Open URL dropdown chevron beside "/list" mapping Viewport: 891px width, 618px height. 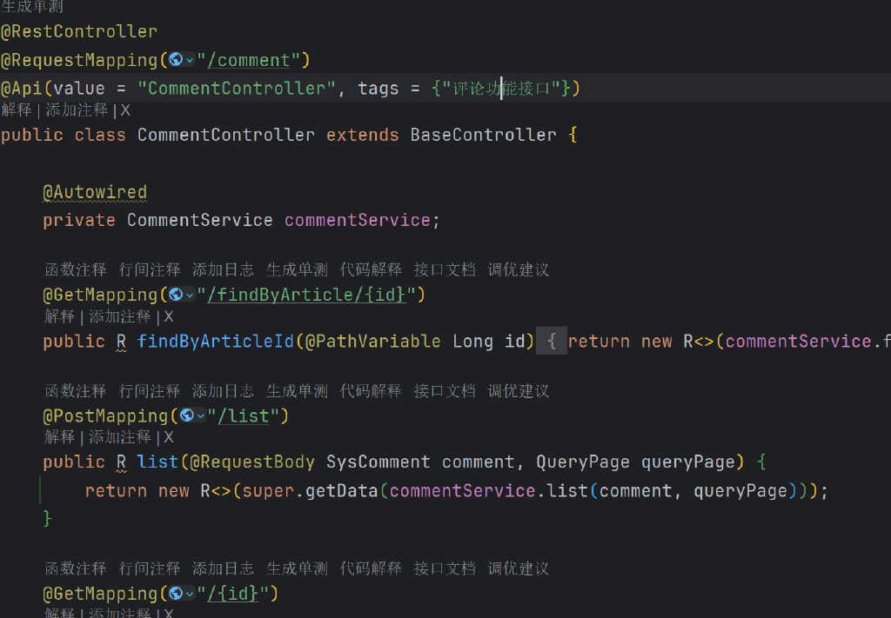pyautogui.click(x=201, y=416)
